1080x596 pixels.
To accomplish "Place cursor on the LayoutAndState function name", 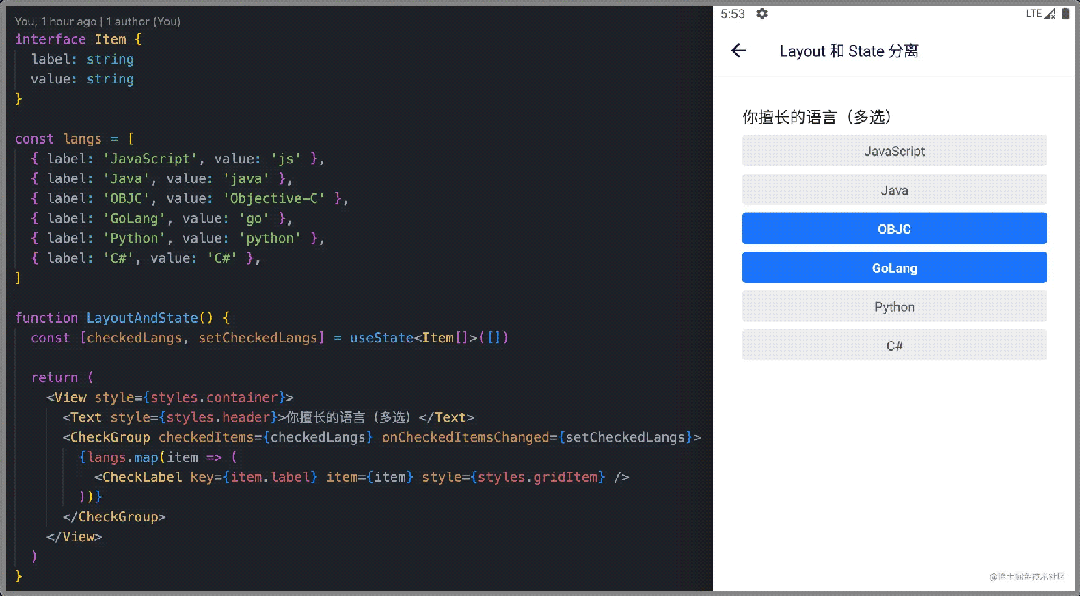I will (141, 318).
